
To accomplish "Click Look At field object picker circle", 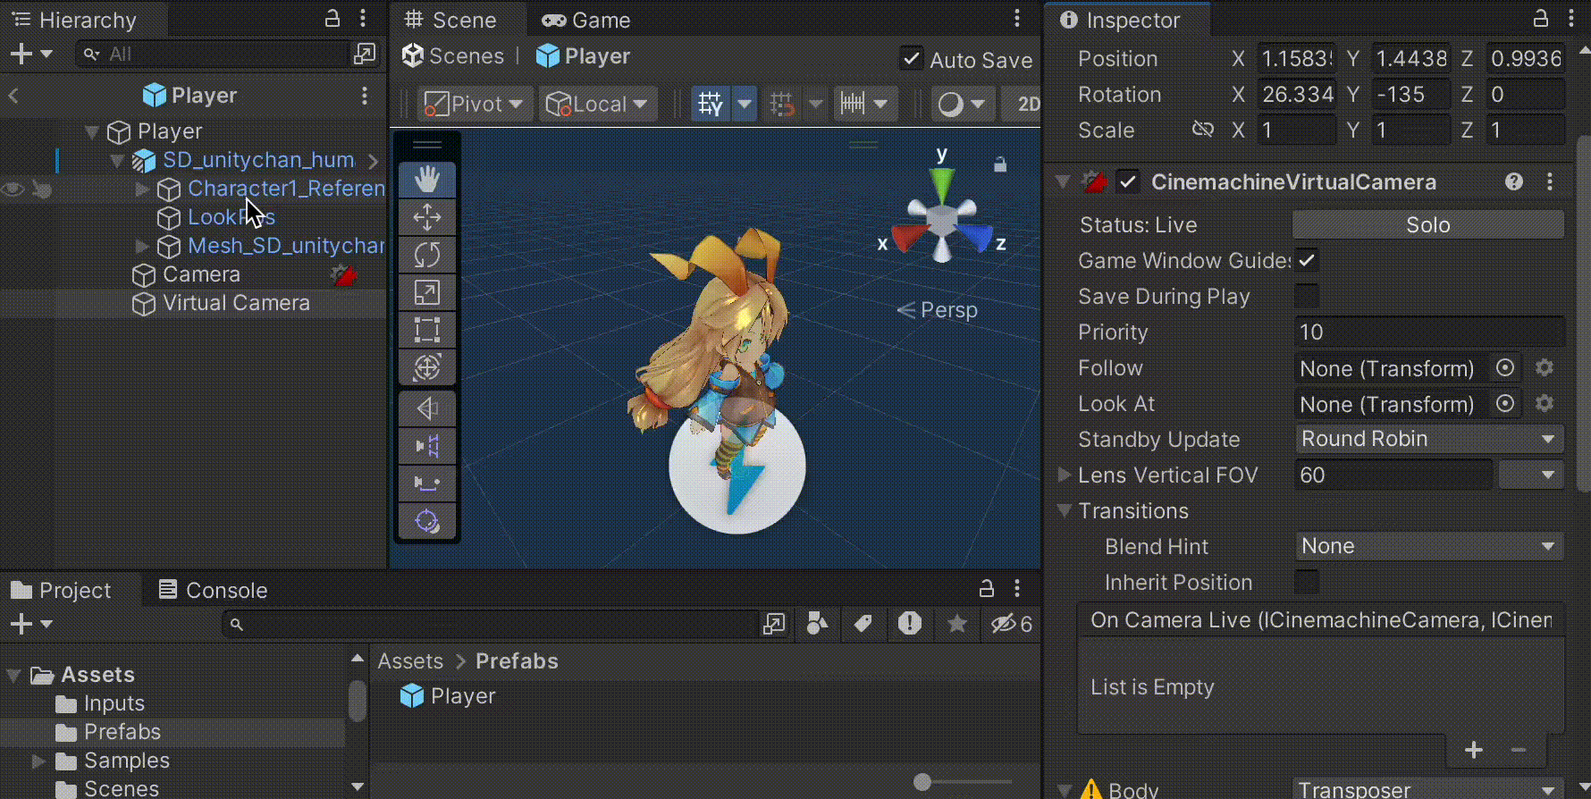I will pos(1505,403).
